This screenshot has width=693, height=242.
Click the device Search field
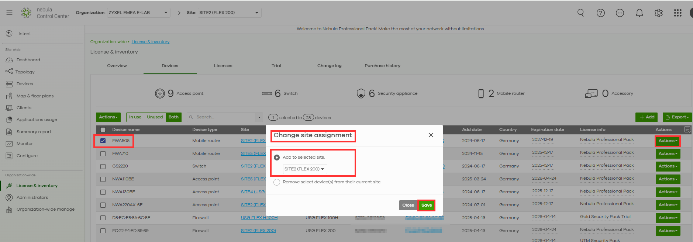(x=221, y=117)
